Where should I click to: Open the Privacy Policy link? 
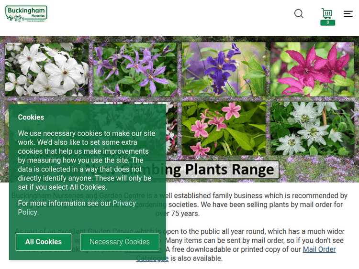tap(77, 207)
